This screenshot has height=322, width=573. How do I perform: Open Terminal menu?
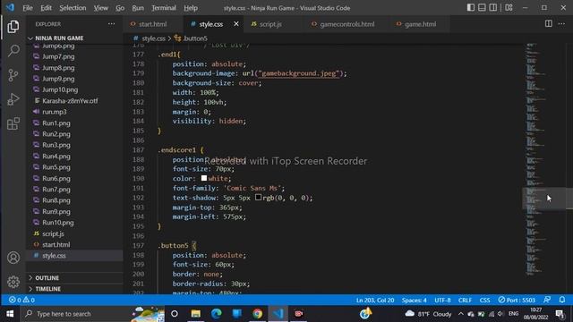click(164, 8)
